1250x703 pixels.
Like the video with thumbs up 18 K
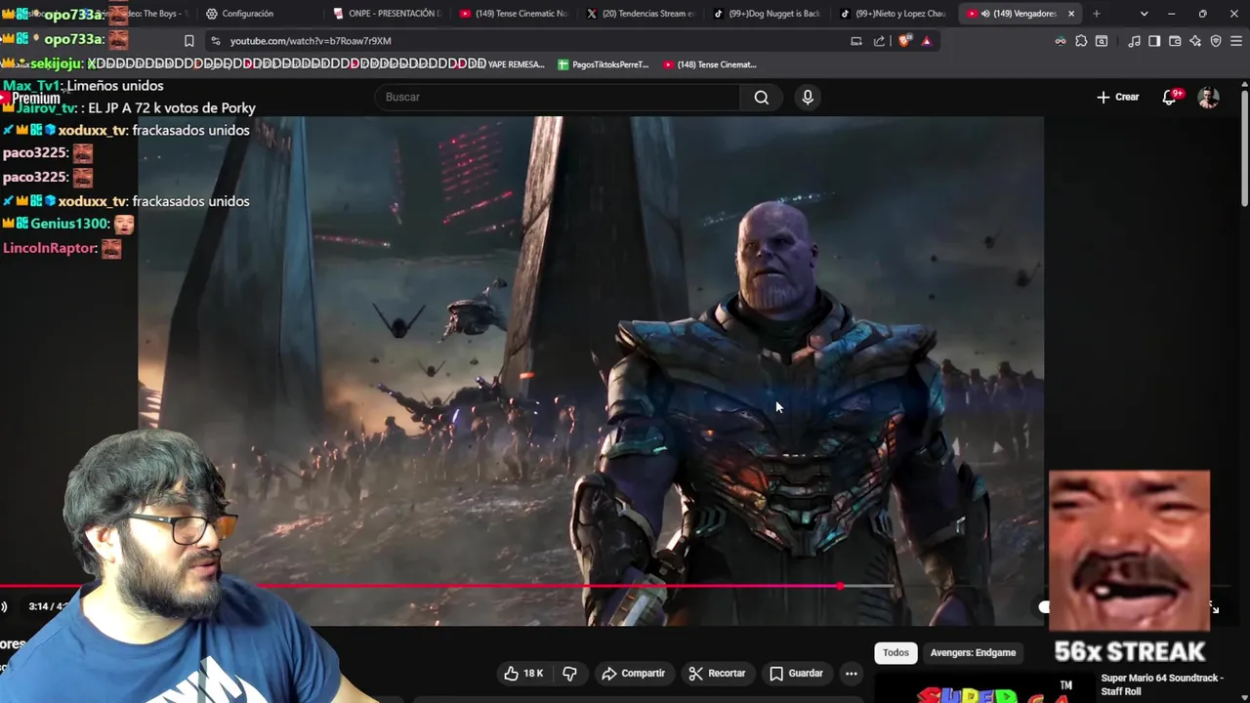point(523,673)
